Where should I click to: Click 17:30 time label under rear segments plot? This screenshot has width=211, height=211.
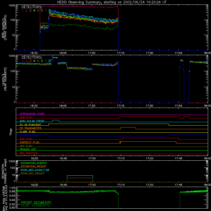tap(150, 106)
